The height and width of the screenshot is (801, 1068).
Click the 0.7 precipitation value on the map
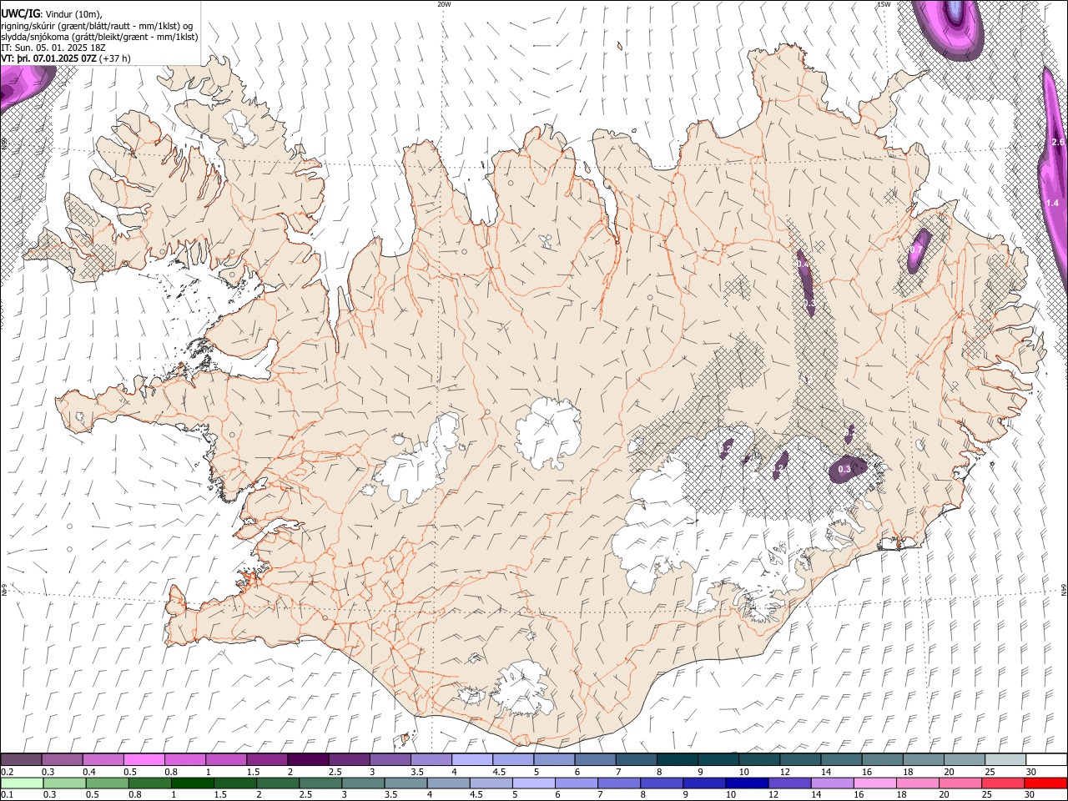click(915, 249)
